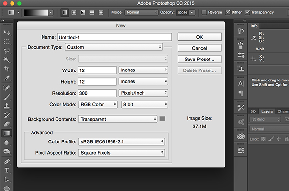The width and height of the screenshot is (289, 191).
Task: Switch to the Info tab
Action: pos(254,26)
